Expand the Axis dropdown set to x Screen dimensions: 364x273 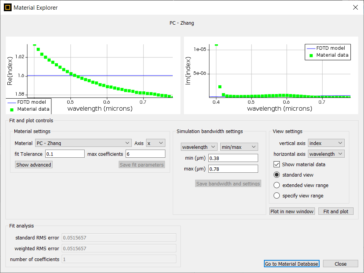point(156,143)
